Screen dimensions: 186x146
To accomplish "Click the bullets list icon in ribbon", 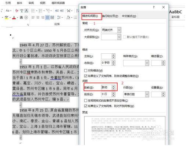I will (33, 11).
